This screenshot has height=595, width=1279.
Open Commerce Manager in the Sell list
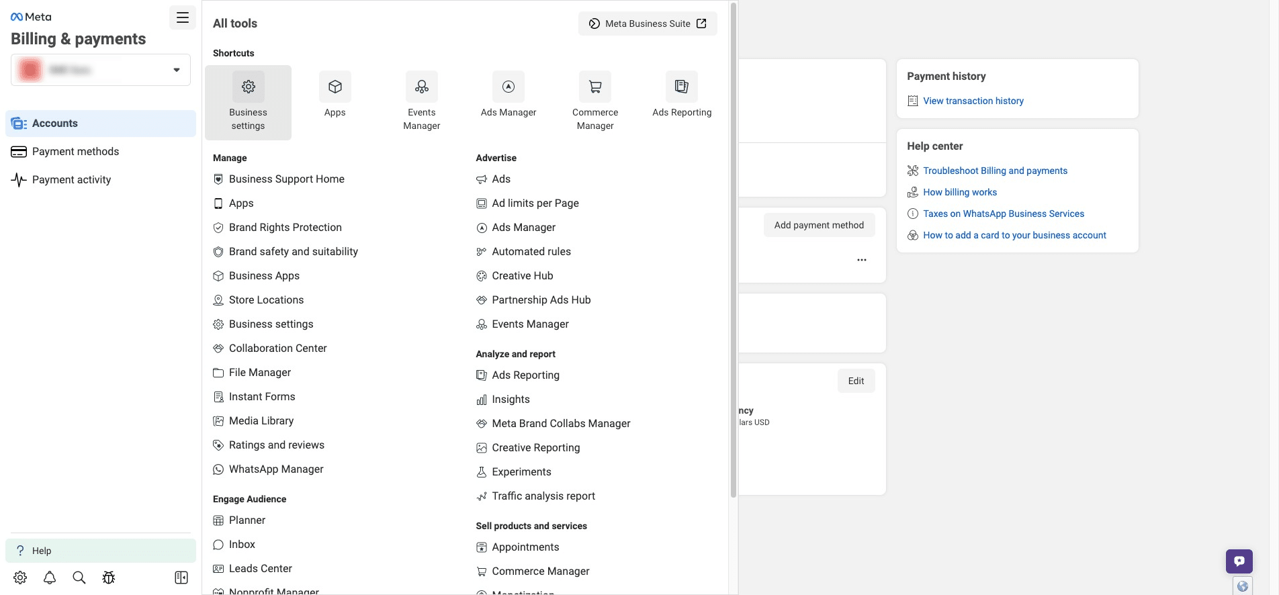click(x=533, y=571)
